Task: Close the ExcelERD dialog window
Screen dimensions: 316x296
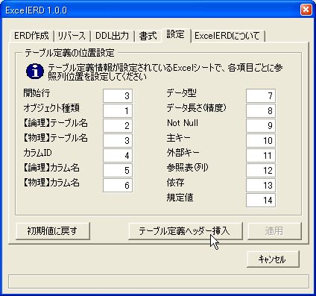Action: point(306,10)
